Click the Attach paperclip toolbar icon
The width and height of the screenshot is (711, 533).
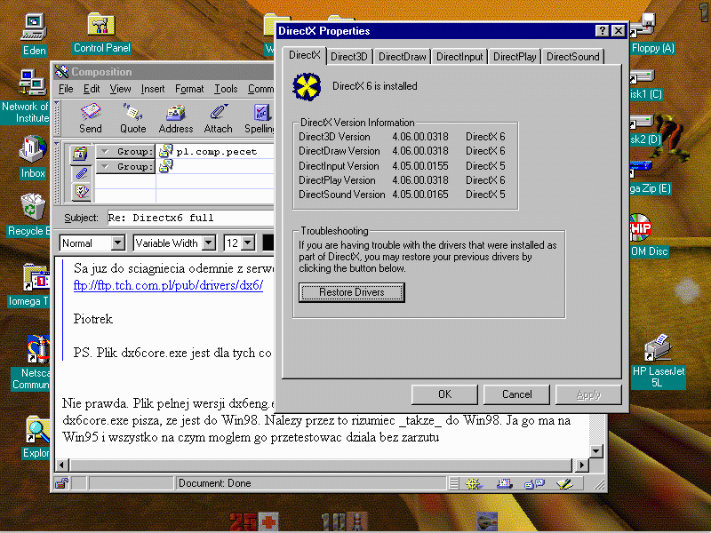218,118
